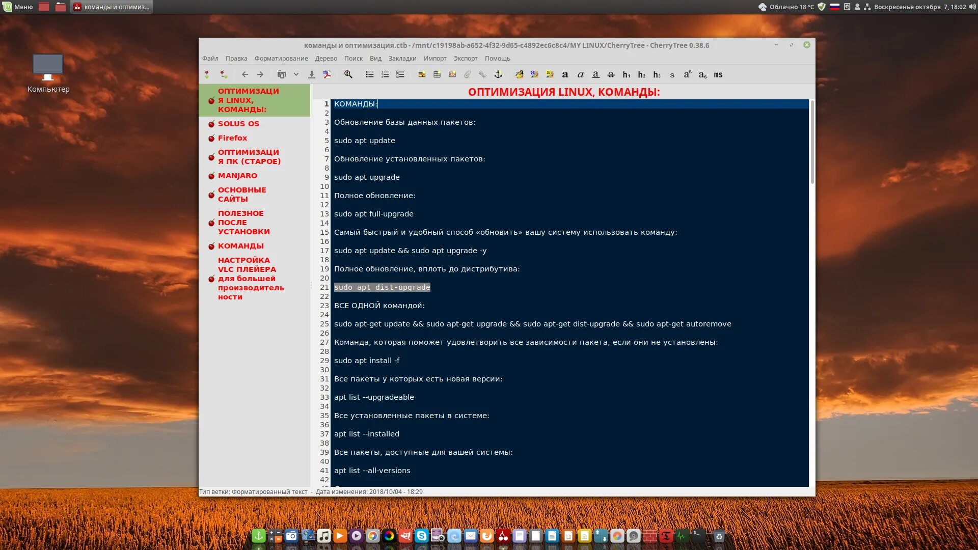Toggle bold text formatting
The width and height of the screenshot is (978, 550).
(x=565, y=75)
